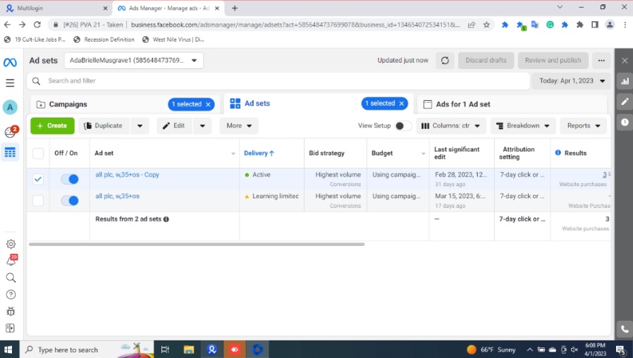This screenshot has height=358, width=633.
Task: Bookmark this page with star icon
Action: click(486, 25)
